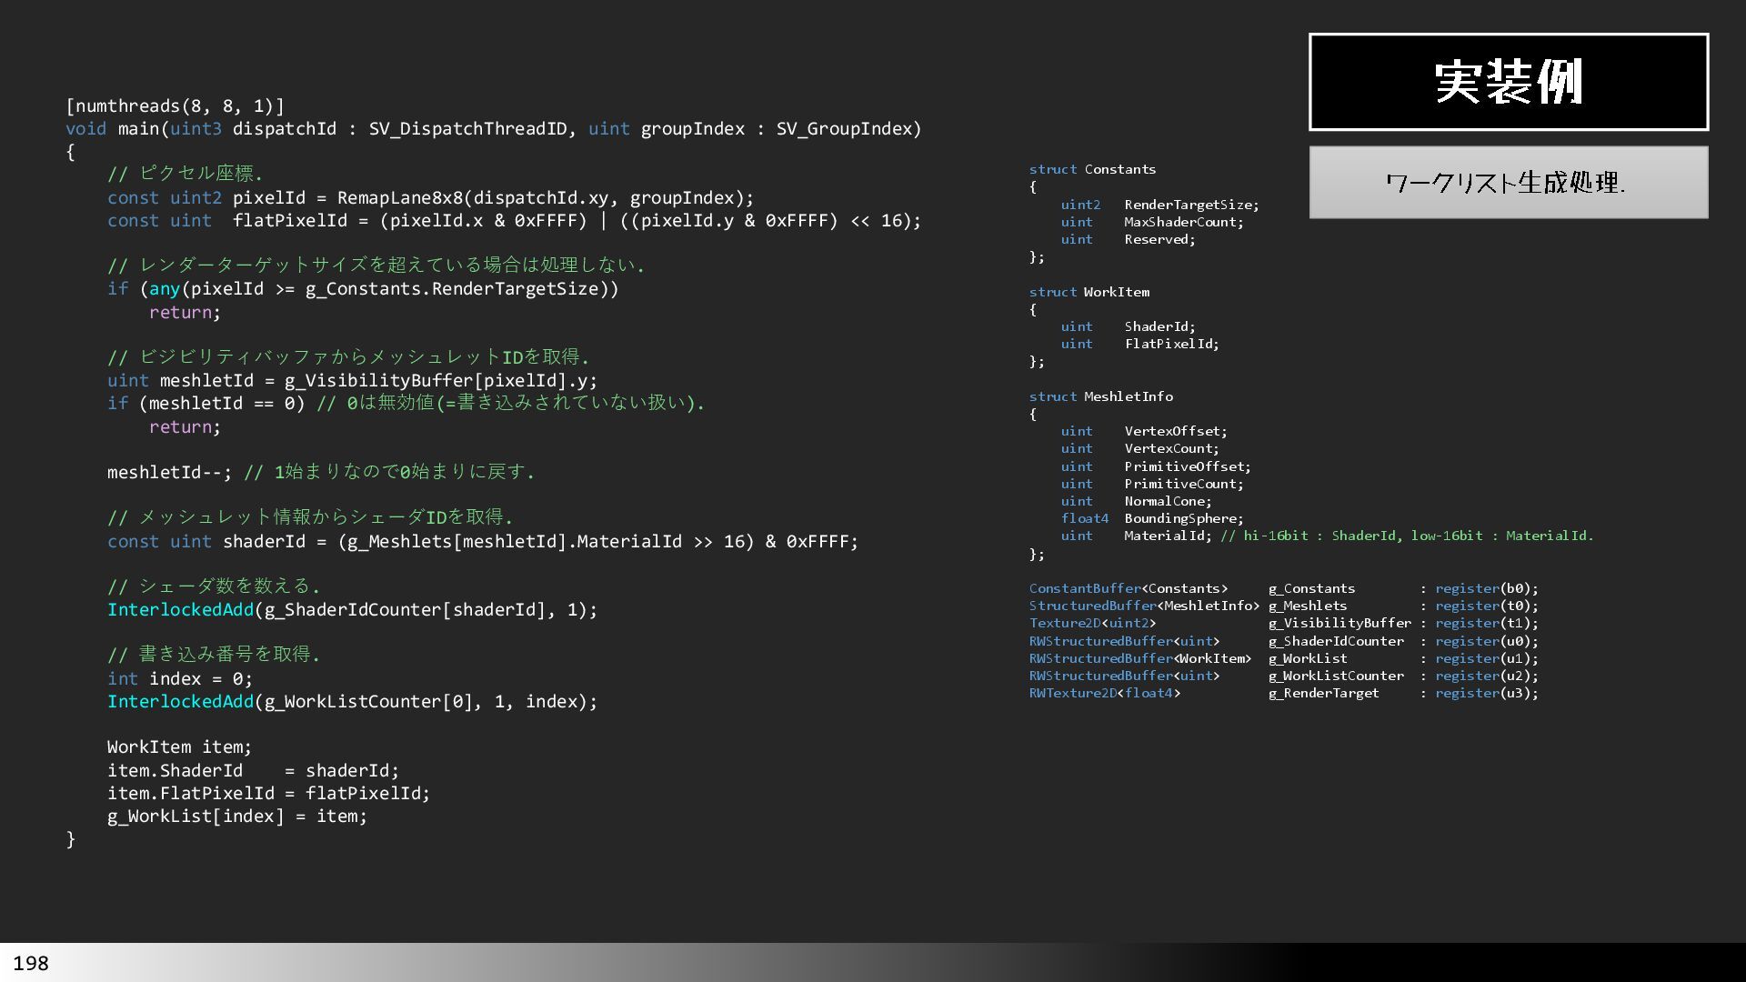Click the g_ShaderIdCounter register(u0) line
1746x982 pixels.
[1284, 642]
